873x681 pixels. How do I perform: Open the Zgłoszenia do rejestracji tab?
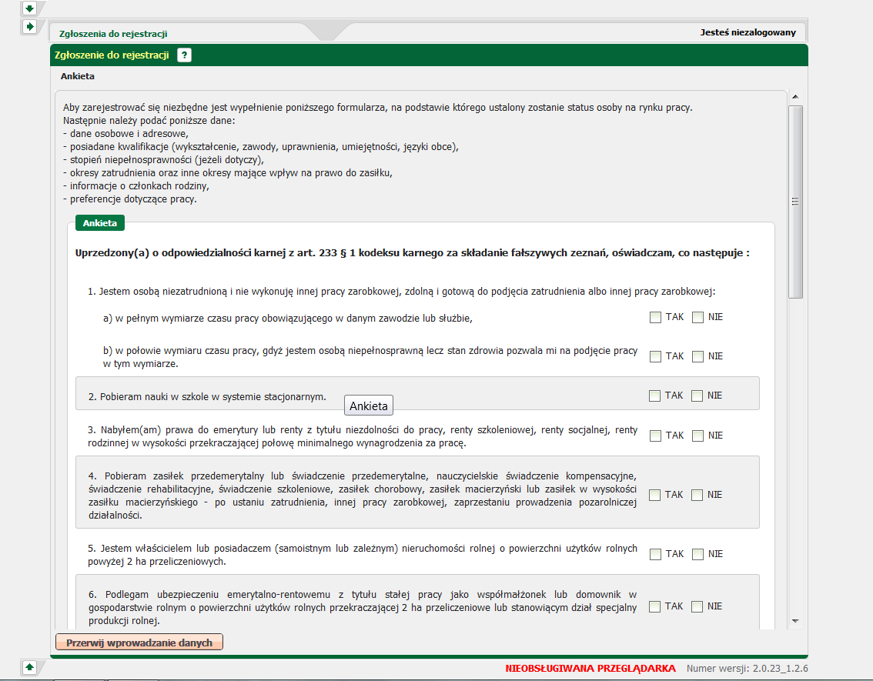tap(113, 33)
